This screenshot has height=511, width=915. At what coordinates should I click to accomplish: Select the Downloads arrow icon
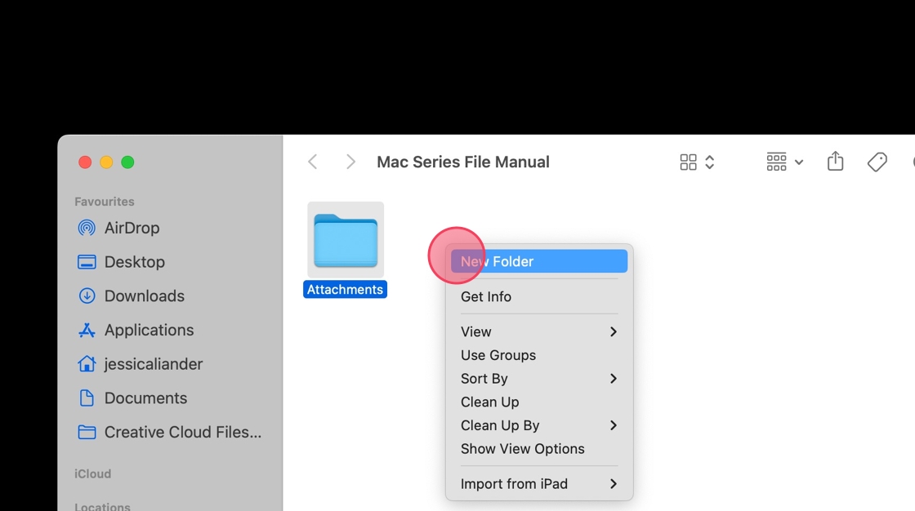click(x=87, y=296)
